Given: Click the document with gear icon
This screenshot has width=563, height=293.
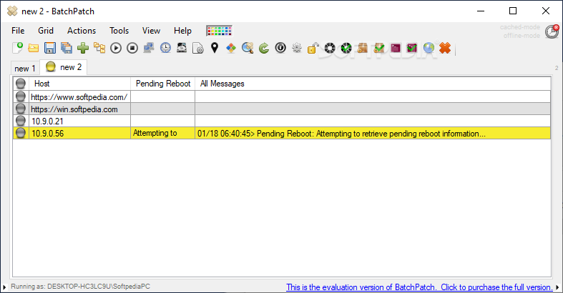Looking at the screenshot, I should pyautogui.click(x=198, y=48).
